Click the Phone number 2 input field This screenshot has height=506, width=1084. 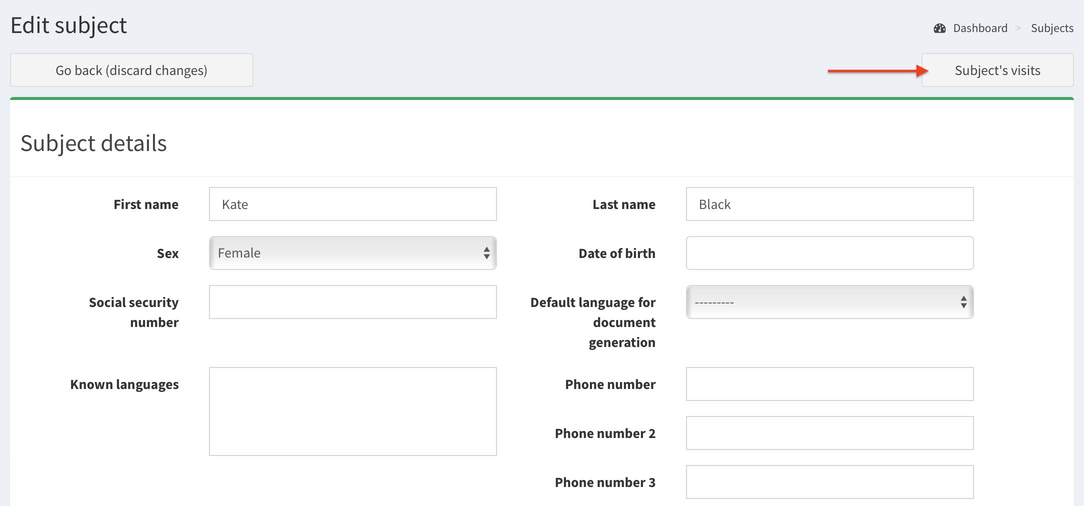(x=829, y=433)
